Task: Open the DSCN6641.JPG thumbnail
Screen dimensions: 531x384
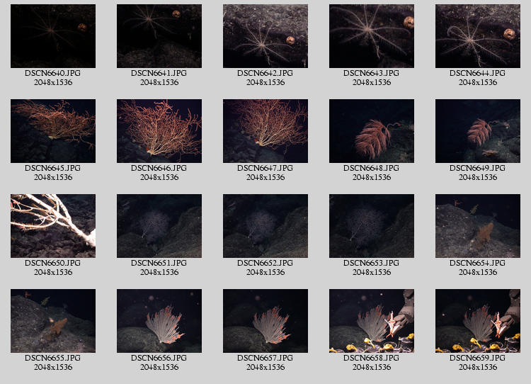Action: click(x=159, y=36)
